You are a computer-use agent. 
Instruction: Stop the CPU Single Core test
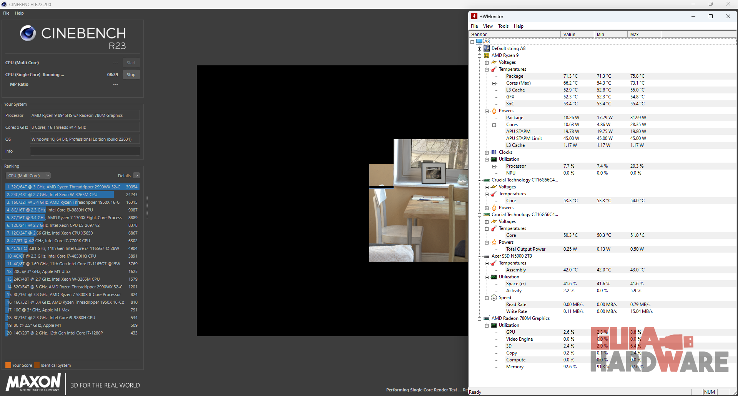pyautogui.click(x=131, y=75)
